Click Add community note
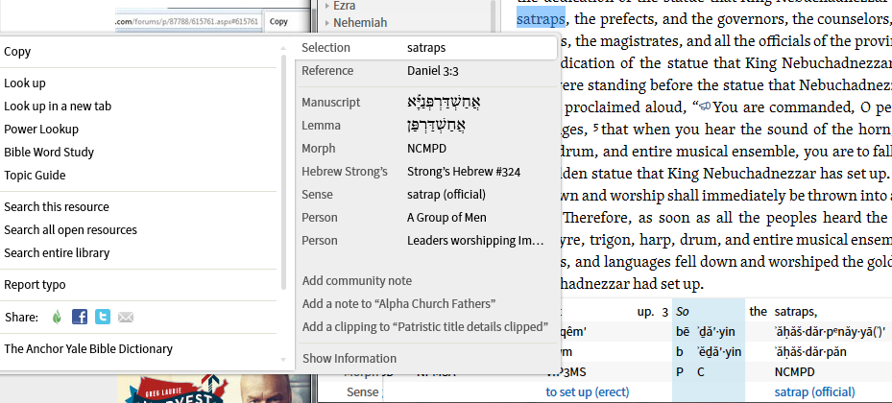This screenshot has height=403, width=892. [356, 281]
